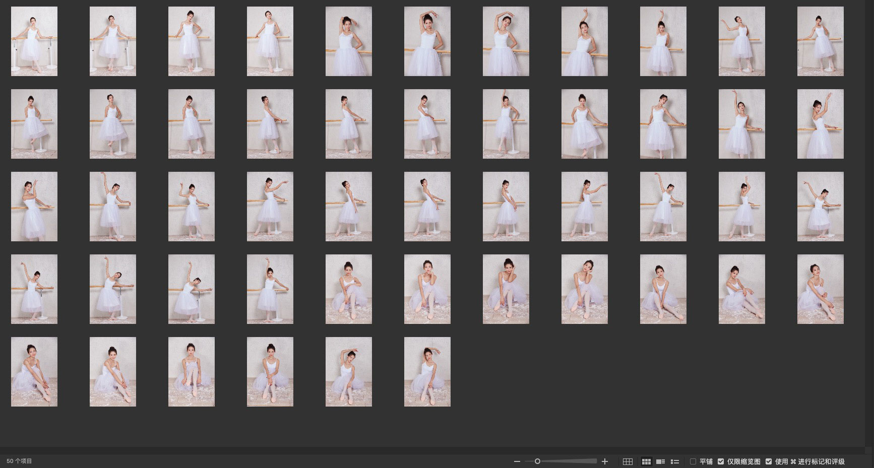Image resolution: width=874 pixels, height=468 pixels.
Task: Click the plus icon to enlarge thumbnails
Action: [605, 461]
